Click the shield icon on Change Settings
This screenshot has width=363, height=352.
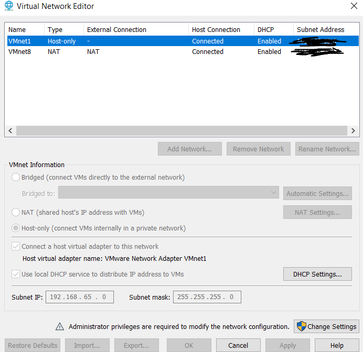click(301, 326)
